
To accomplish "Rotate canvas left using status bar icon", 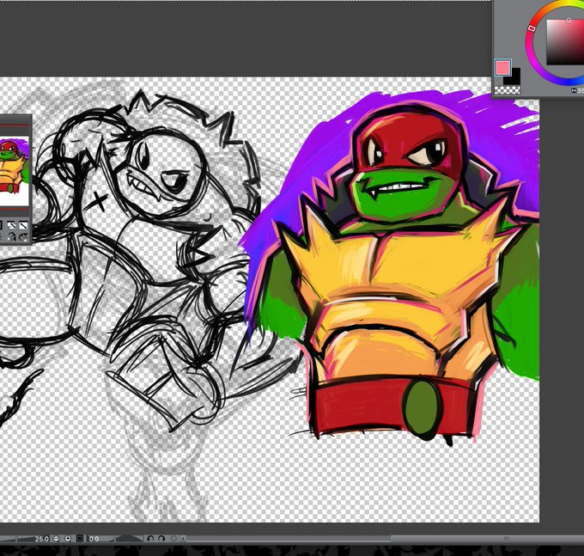I will click(150, 539).
